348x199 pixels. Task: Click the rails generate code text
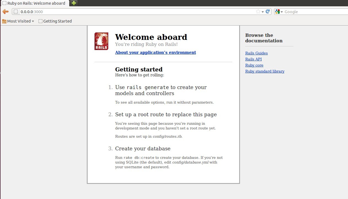tap(148, 87)
